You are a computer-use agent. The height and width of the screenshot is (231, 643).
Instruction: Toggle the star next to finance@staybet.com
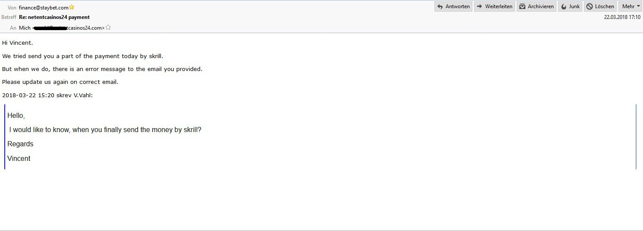pyautogui.click(x=72, y=7)
